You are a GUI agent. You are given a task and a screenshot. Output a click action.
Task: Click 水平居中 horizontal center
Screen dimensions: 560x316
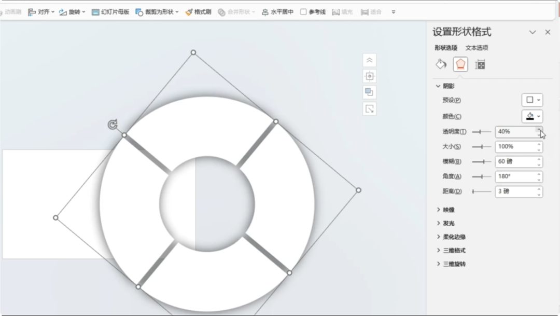pyautogui.click(x=277, y=12)
